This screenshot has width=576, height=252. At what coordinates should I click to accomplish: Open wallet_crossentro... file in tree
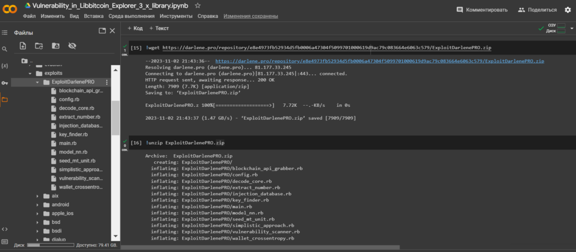(x=81, y=187)
